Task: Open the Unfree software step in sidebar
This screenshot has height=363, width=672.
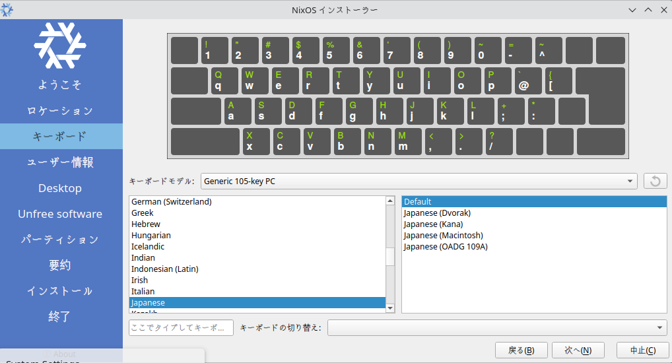Action: (60, 213)
